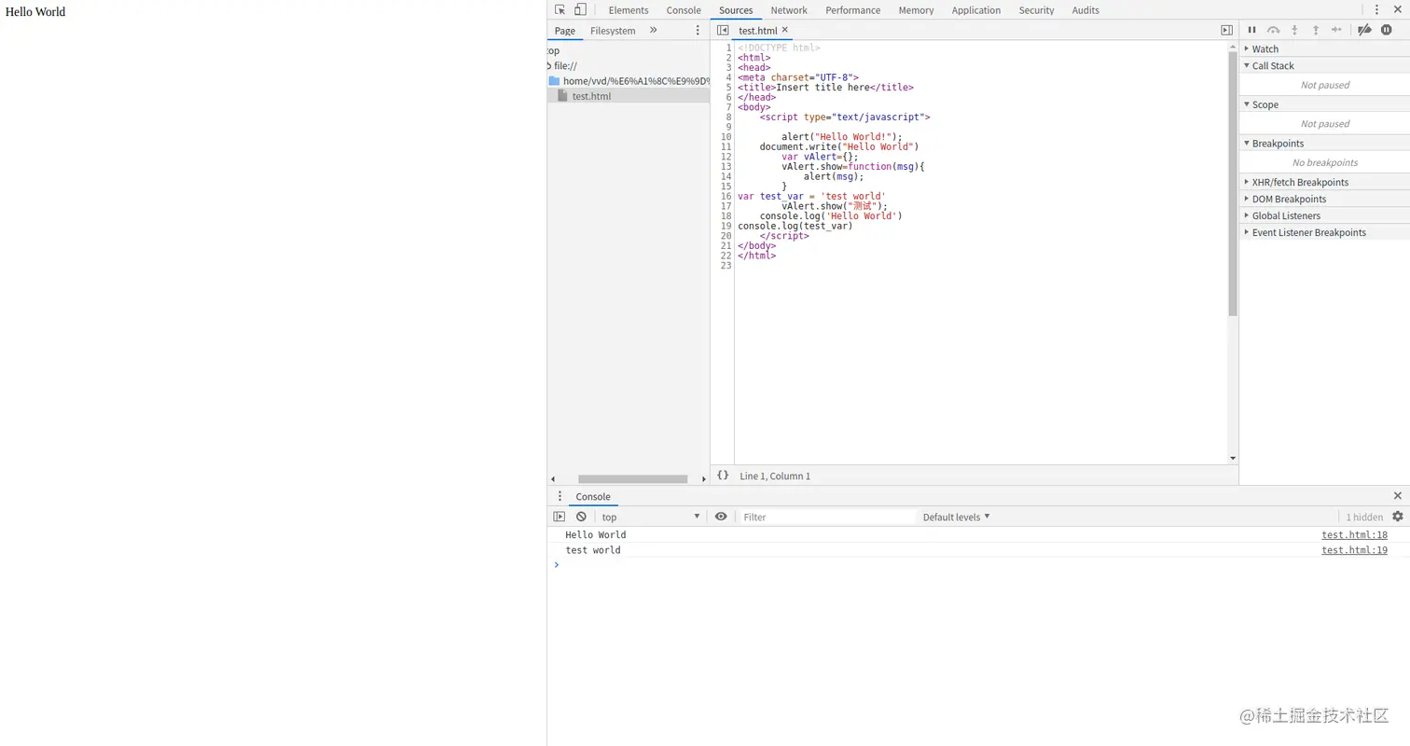This screenshot has height=746, width=1410.
Task: Select the Sources tab
Action: click(x=736, y=10)
